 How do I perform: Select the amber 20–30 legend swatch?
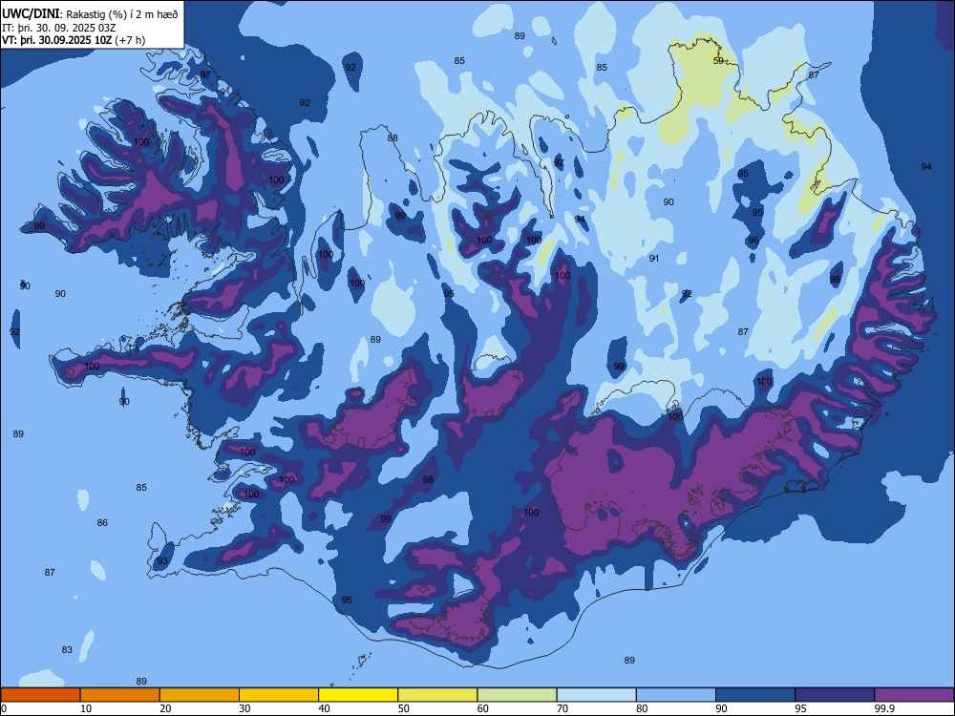[200, 695]
